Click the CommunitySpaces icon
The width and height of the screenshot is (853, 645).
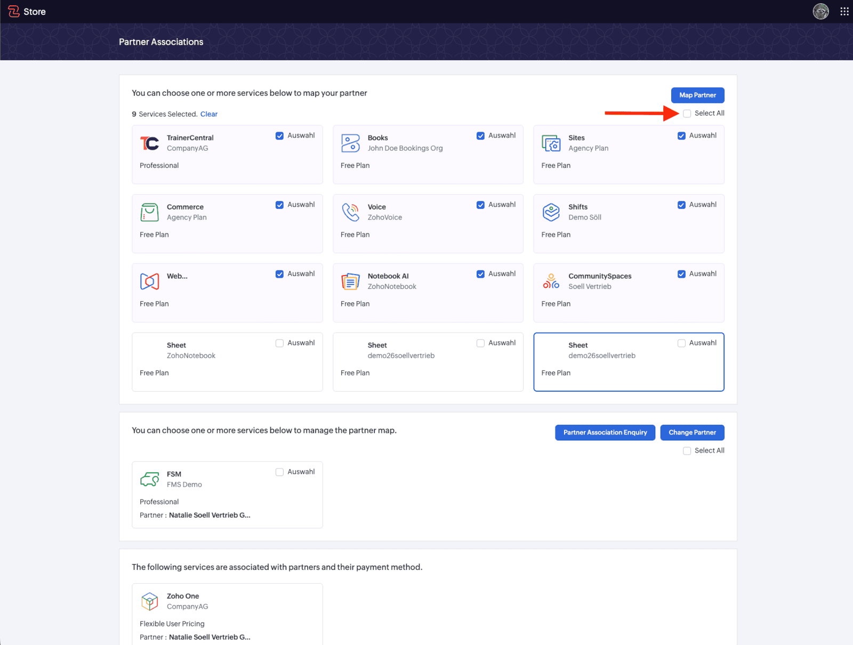coord(551,281)
